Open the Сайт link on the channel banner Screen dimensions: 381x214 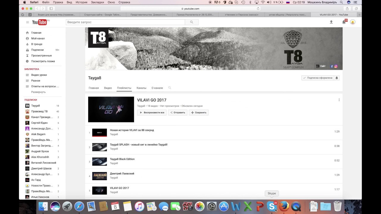coord(321,66)
